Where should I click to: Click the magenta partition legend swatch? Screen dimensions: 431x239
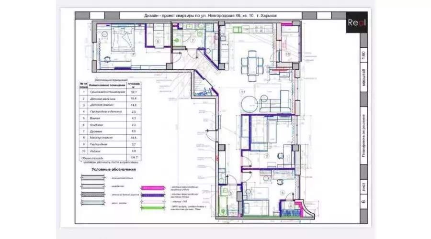153,188
